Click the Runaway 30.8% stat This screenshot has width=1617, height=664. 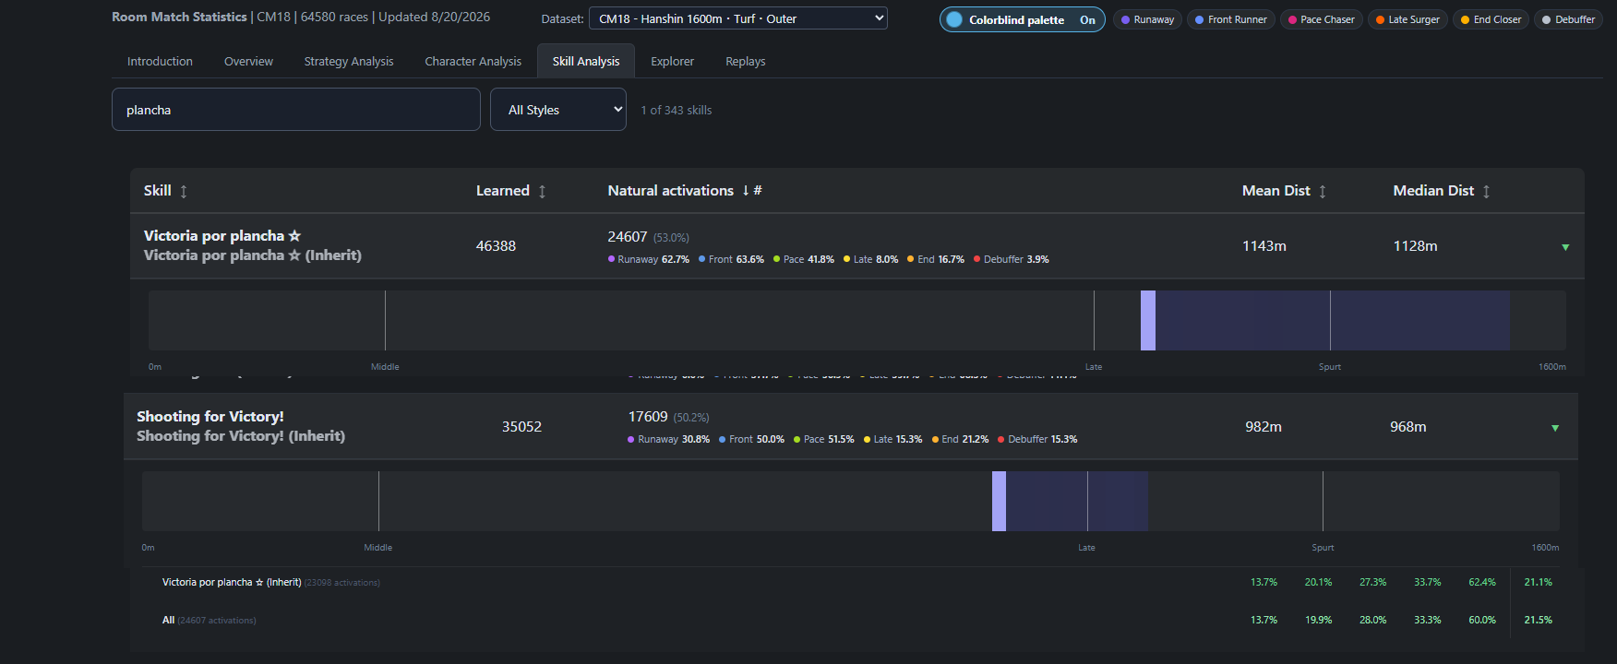click(669, 439)
